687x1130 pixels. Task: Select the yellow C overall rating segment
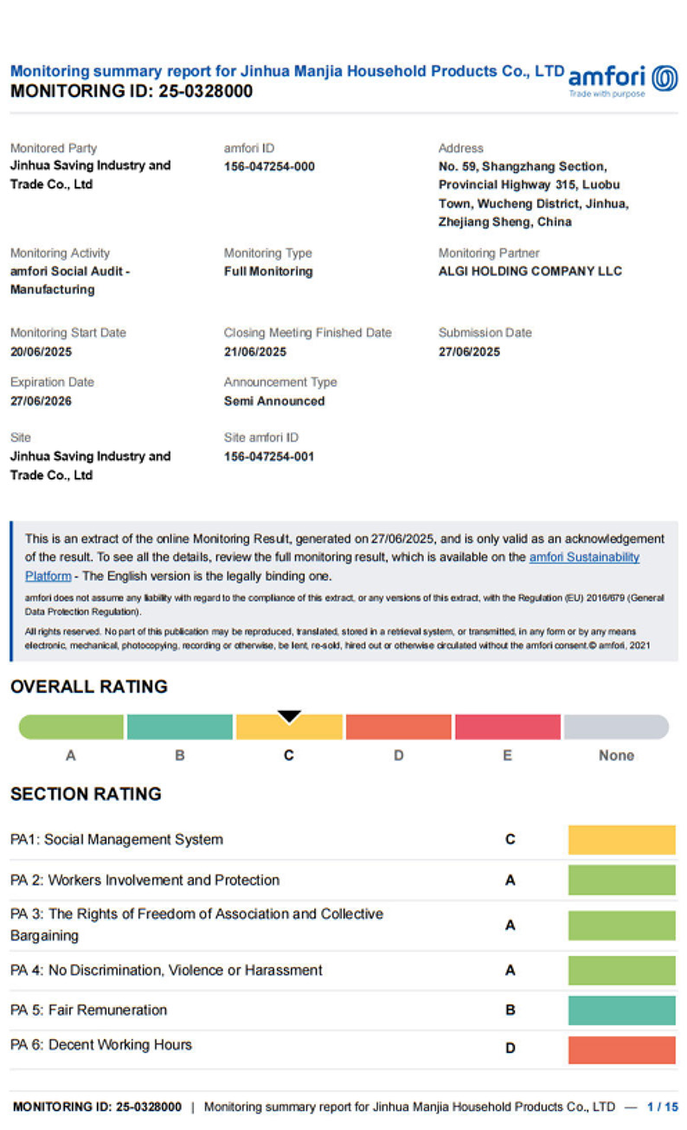pos(289,727)
